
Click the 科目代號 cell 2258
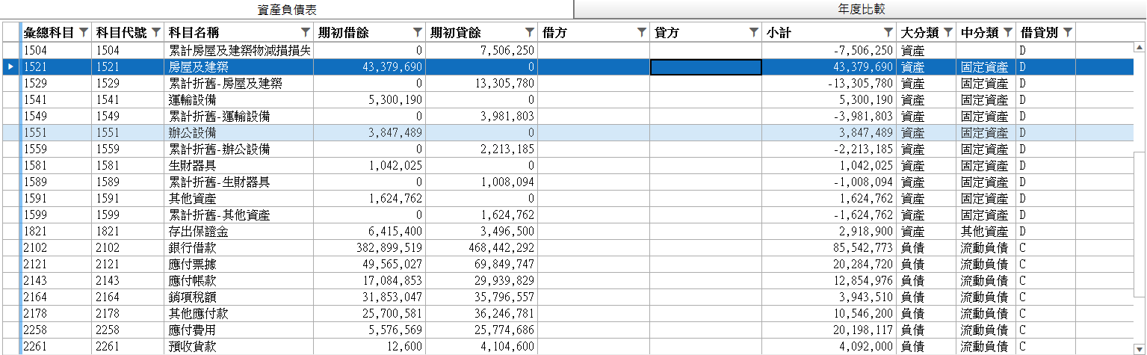click(x=129, y=330)
